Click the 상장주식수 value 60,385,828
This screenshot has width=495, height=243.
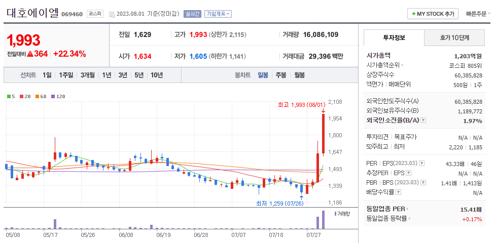coord(469,75)
